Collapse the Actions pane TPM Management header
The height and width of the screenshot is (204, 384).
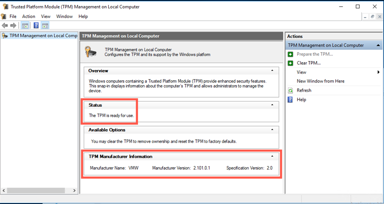(x=379, y=46)
